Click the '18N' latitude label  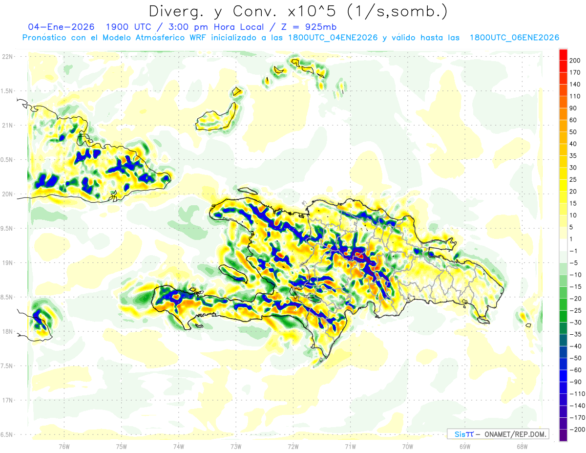[7, 331]
